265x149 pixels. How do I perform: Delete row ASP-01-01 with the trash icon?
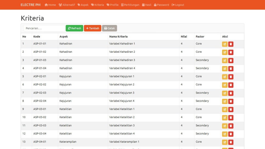[x=231, y=44]
